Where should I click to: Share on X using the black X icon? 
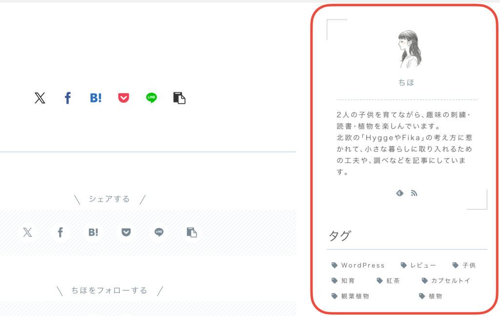tap(40, 98)
